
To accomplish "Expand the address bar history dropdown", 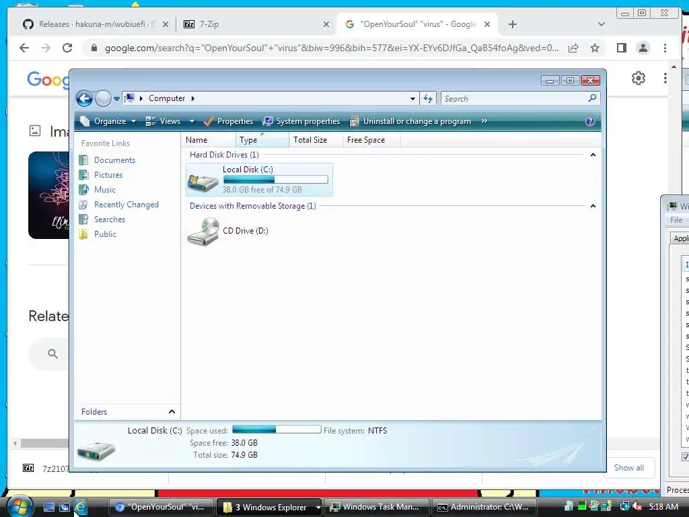I will [412, 98].
